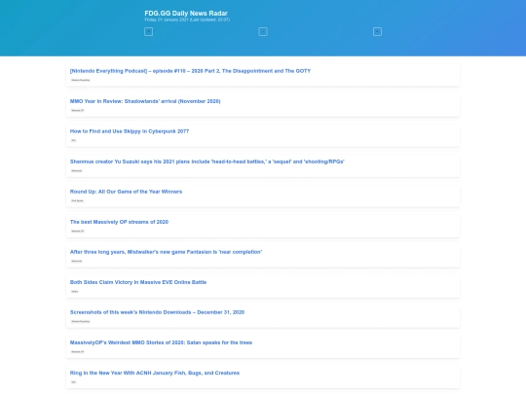Open The best Massively OP streams of 2020
Viewport: 526px width, 394px height.
tap(119, 222)
